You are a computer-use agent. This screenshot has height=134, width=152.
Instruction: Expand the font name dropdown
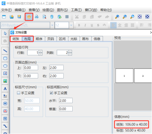[x=52, y=25]
